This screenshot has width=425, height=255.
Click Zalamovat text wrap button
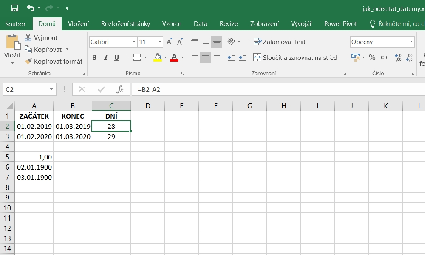tap(280, 42)
